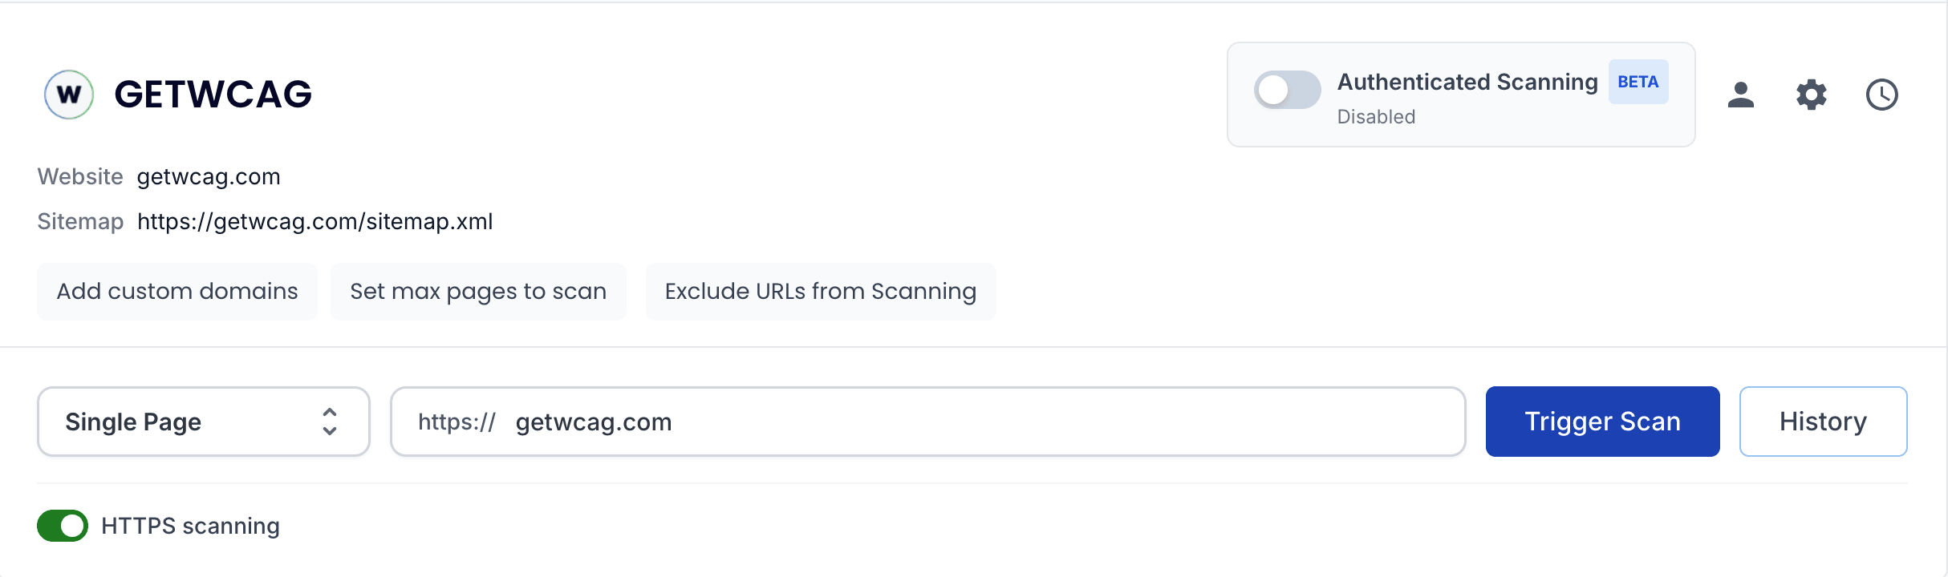Open scan history via the clock icon
Screen dimensions: 1948x577
[1881, 94]
